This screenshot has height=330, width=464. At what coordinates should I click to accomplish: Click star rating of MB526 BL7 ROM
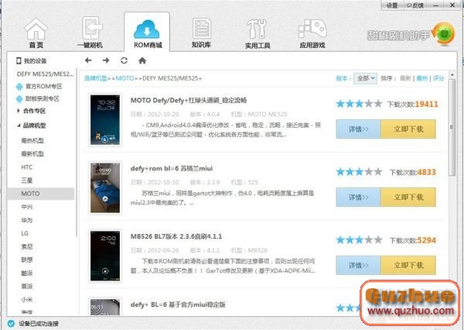[x=360, y=240]
